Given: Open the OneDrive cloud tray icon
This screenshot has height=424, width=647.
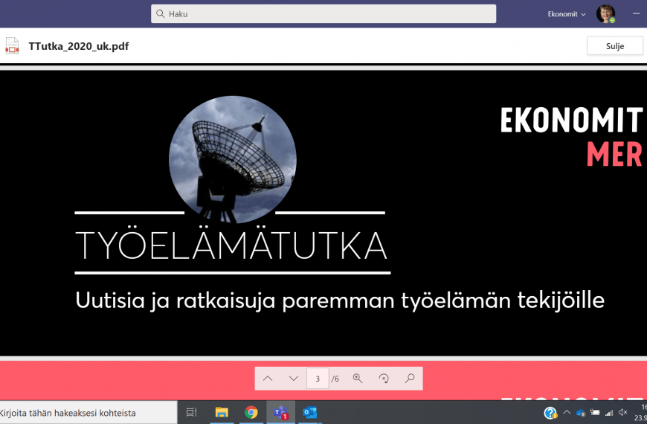Looking at the screenshot, I should tap(581, 412).
